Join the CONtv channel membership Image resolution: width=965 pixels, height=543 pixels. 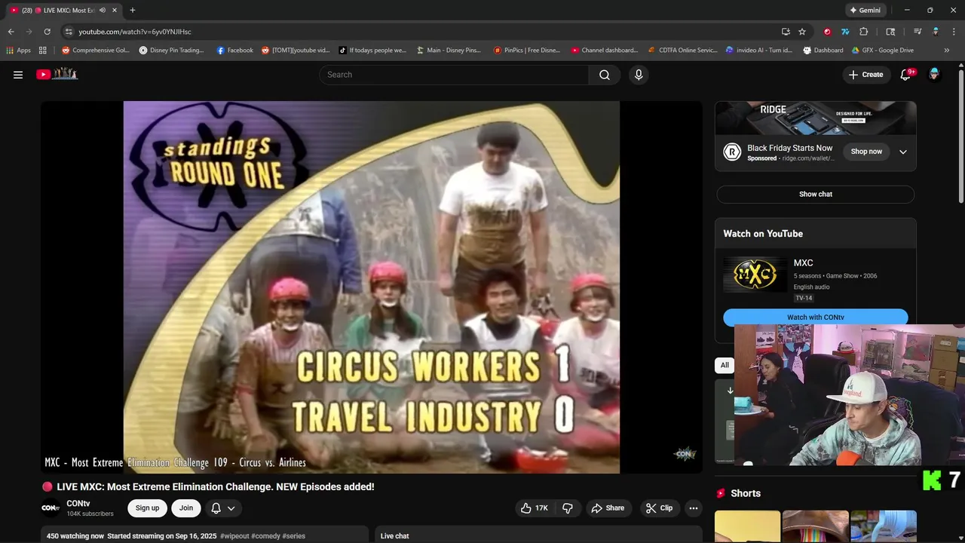click(186, 508)
